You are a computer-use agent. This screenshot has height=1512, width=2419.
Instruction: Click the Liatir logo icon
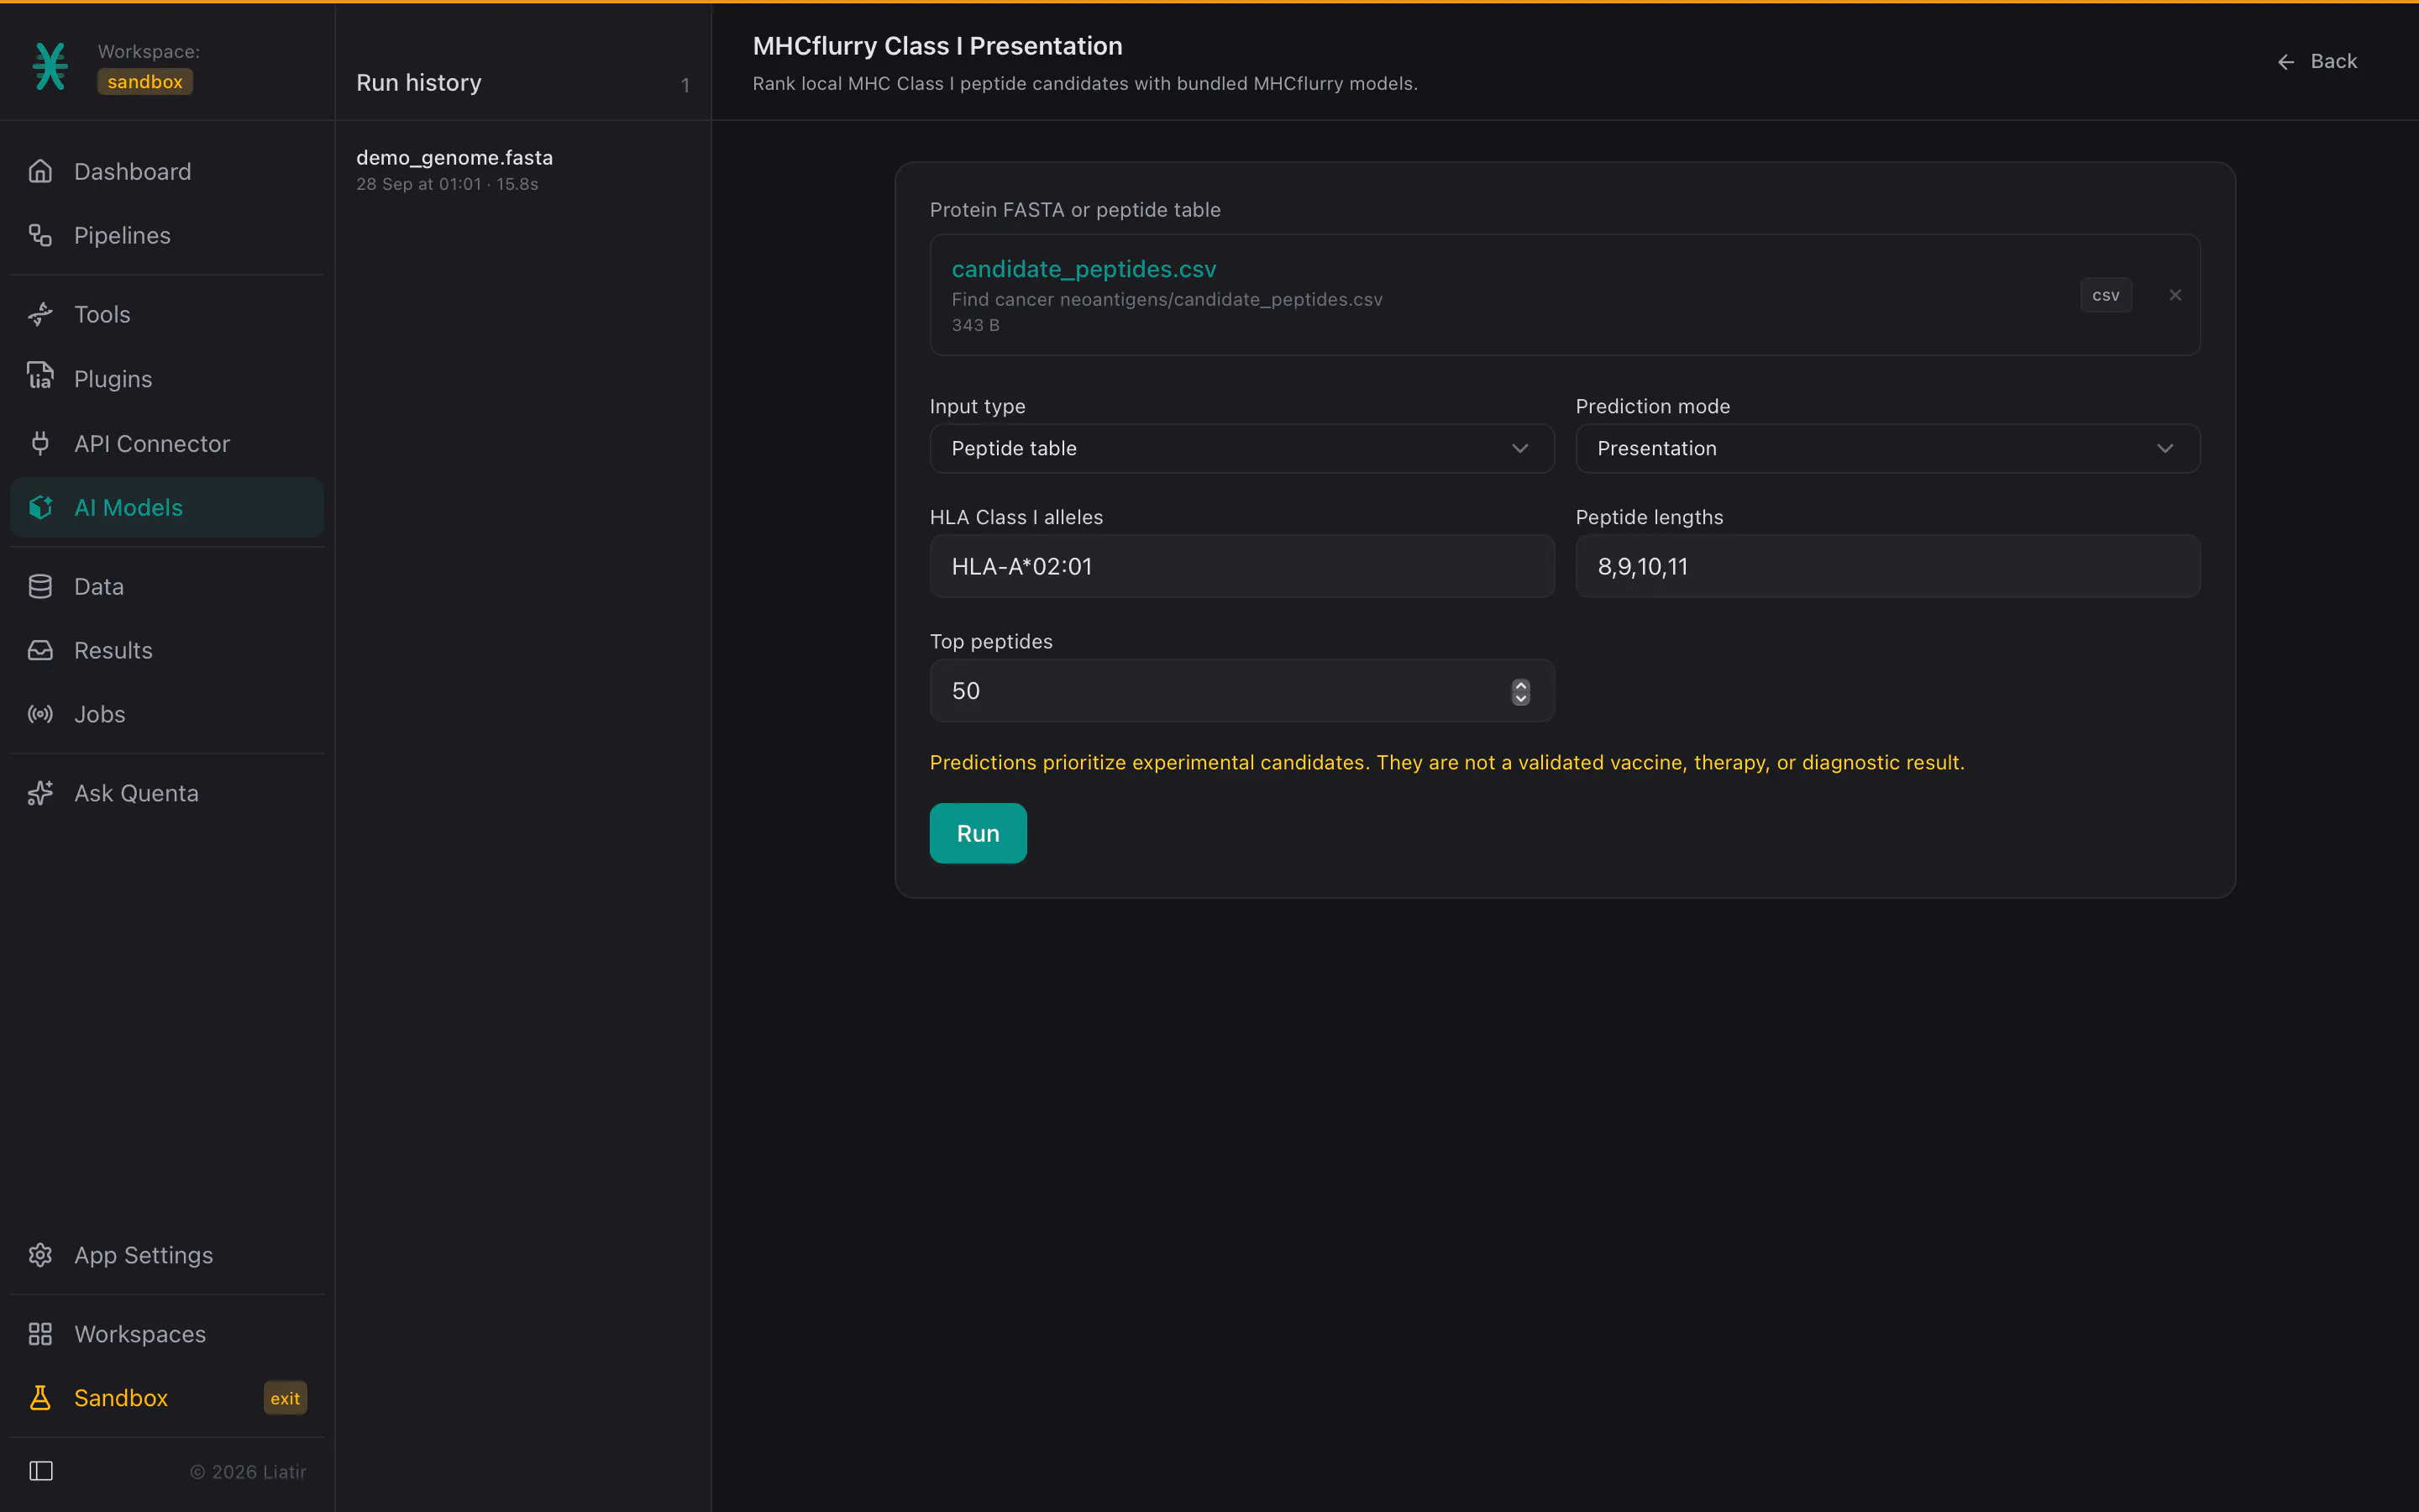(x=50, y=66)
